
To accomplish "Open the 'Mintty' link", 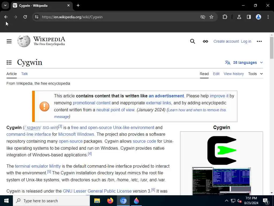I will [55, 166].
